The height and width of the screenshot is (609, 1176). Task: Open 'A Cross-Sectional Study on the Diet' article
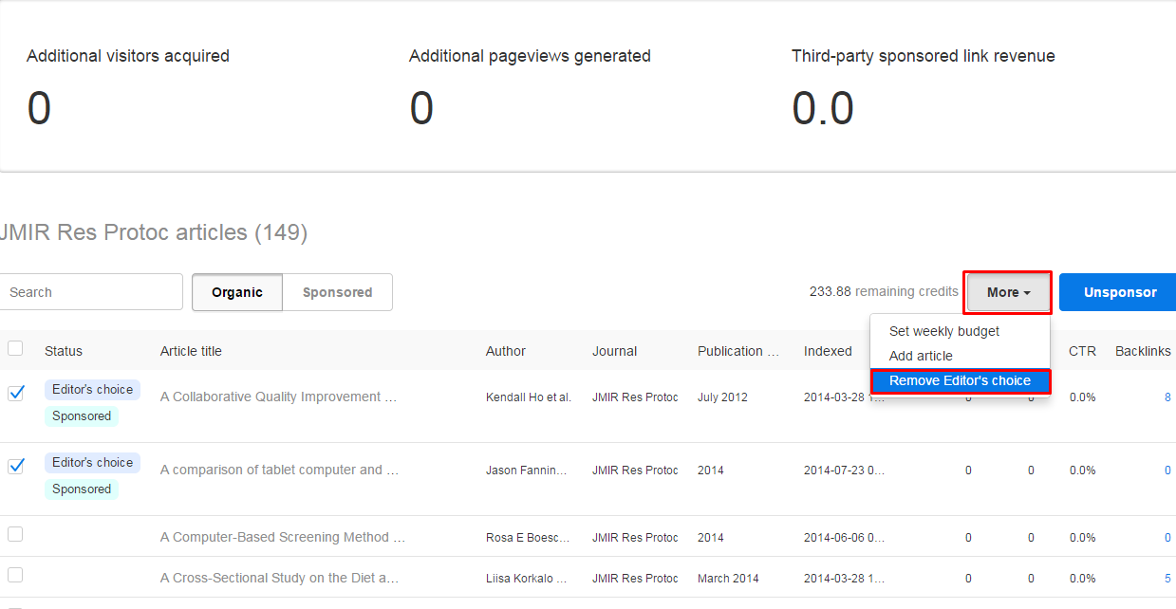[x=279, y=578]
